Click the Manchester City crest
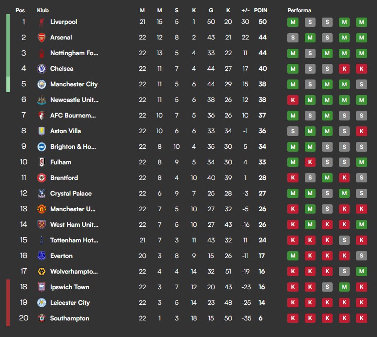The width and height of the screenshot is (377, 337). pyautogui.click(x=41, y=84)
